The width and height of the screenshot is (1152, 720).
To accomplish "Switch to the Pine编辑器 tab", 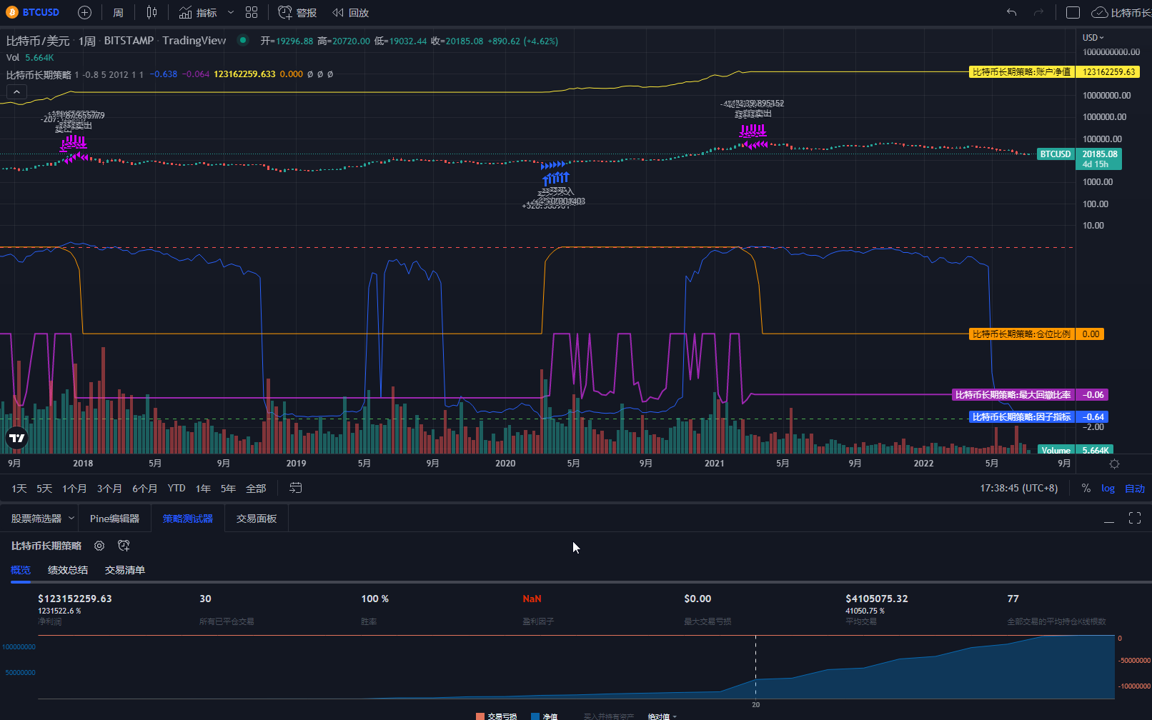I will (x=114, y=519).
